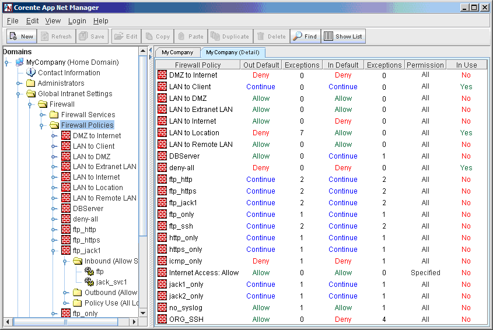Select the Internet Access: Allow table row
The width and height of the screenshot is (493, 330).
click(x=321, y=272)
